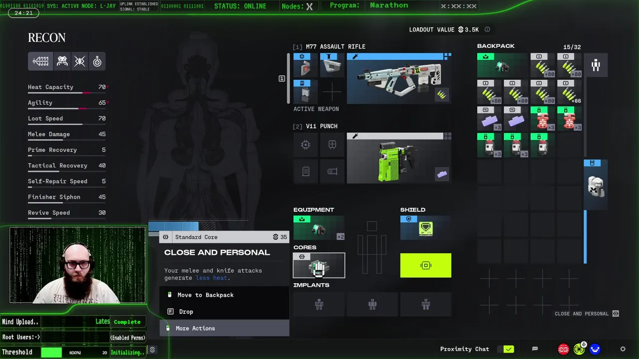The height and width of the screenshot is (359, 639).
Task: Open More Actions in the item menu
Action: pyautogui.click(x=224, y=328)
